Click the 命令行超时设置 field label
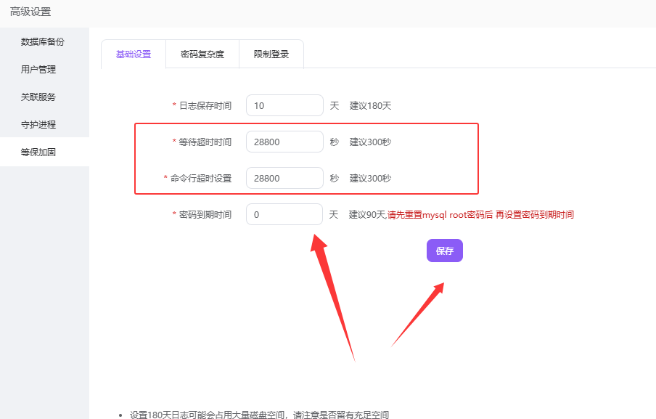Screen dimensions: 656x419 pos(201,178)
